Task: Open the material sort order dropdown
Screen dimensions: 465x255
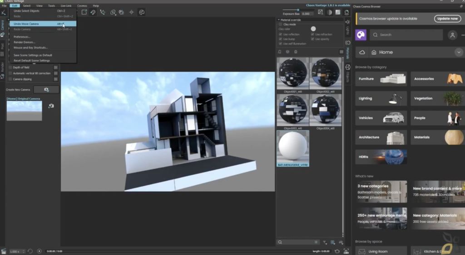Action: 341,242
